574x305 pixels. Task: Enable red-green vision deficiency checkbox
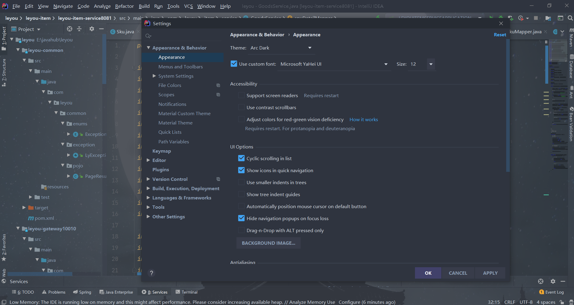(241, 119)
